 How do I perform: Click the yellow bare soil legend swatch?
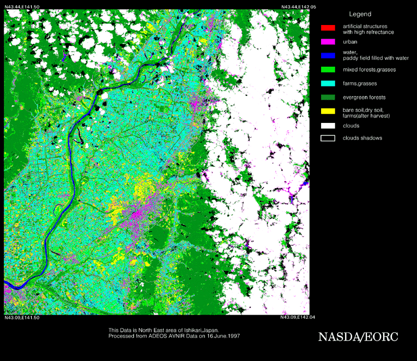(328, 111)
